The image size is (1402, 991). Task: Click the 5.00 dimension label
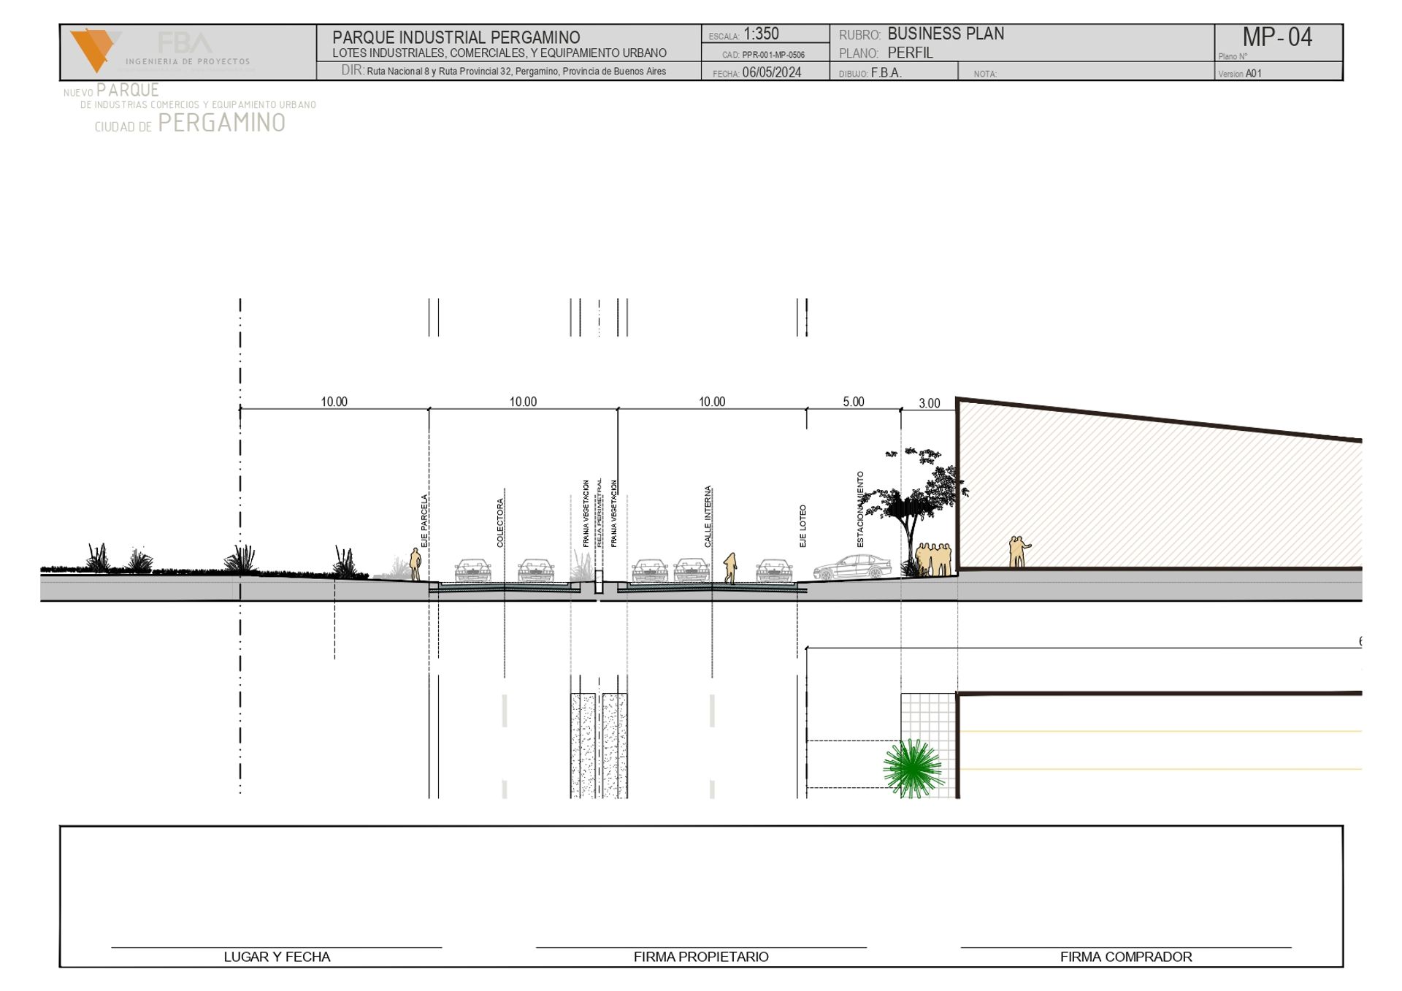[x=853, y=402]
